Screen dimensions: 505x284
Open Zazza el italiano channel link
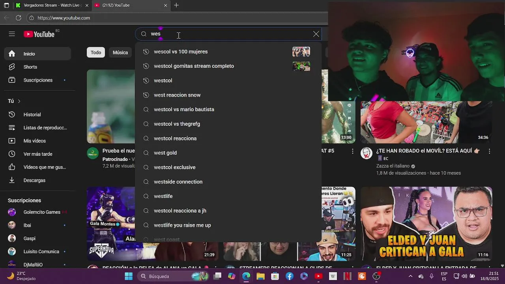point(393,166)
